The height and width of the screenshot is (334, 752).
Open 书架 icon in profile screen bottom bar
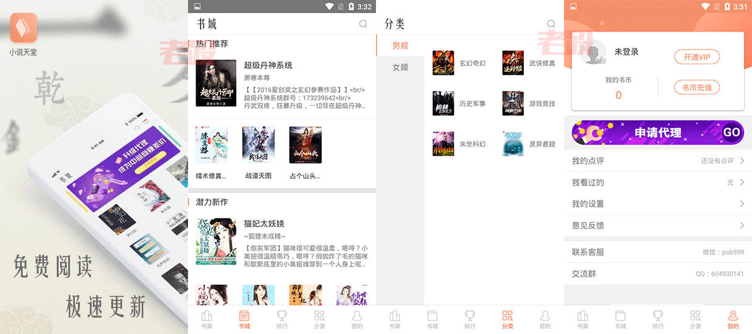583,315
